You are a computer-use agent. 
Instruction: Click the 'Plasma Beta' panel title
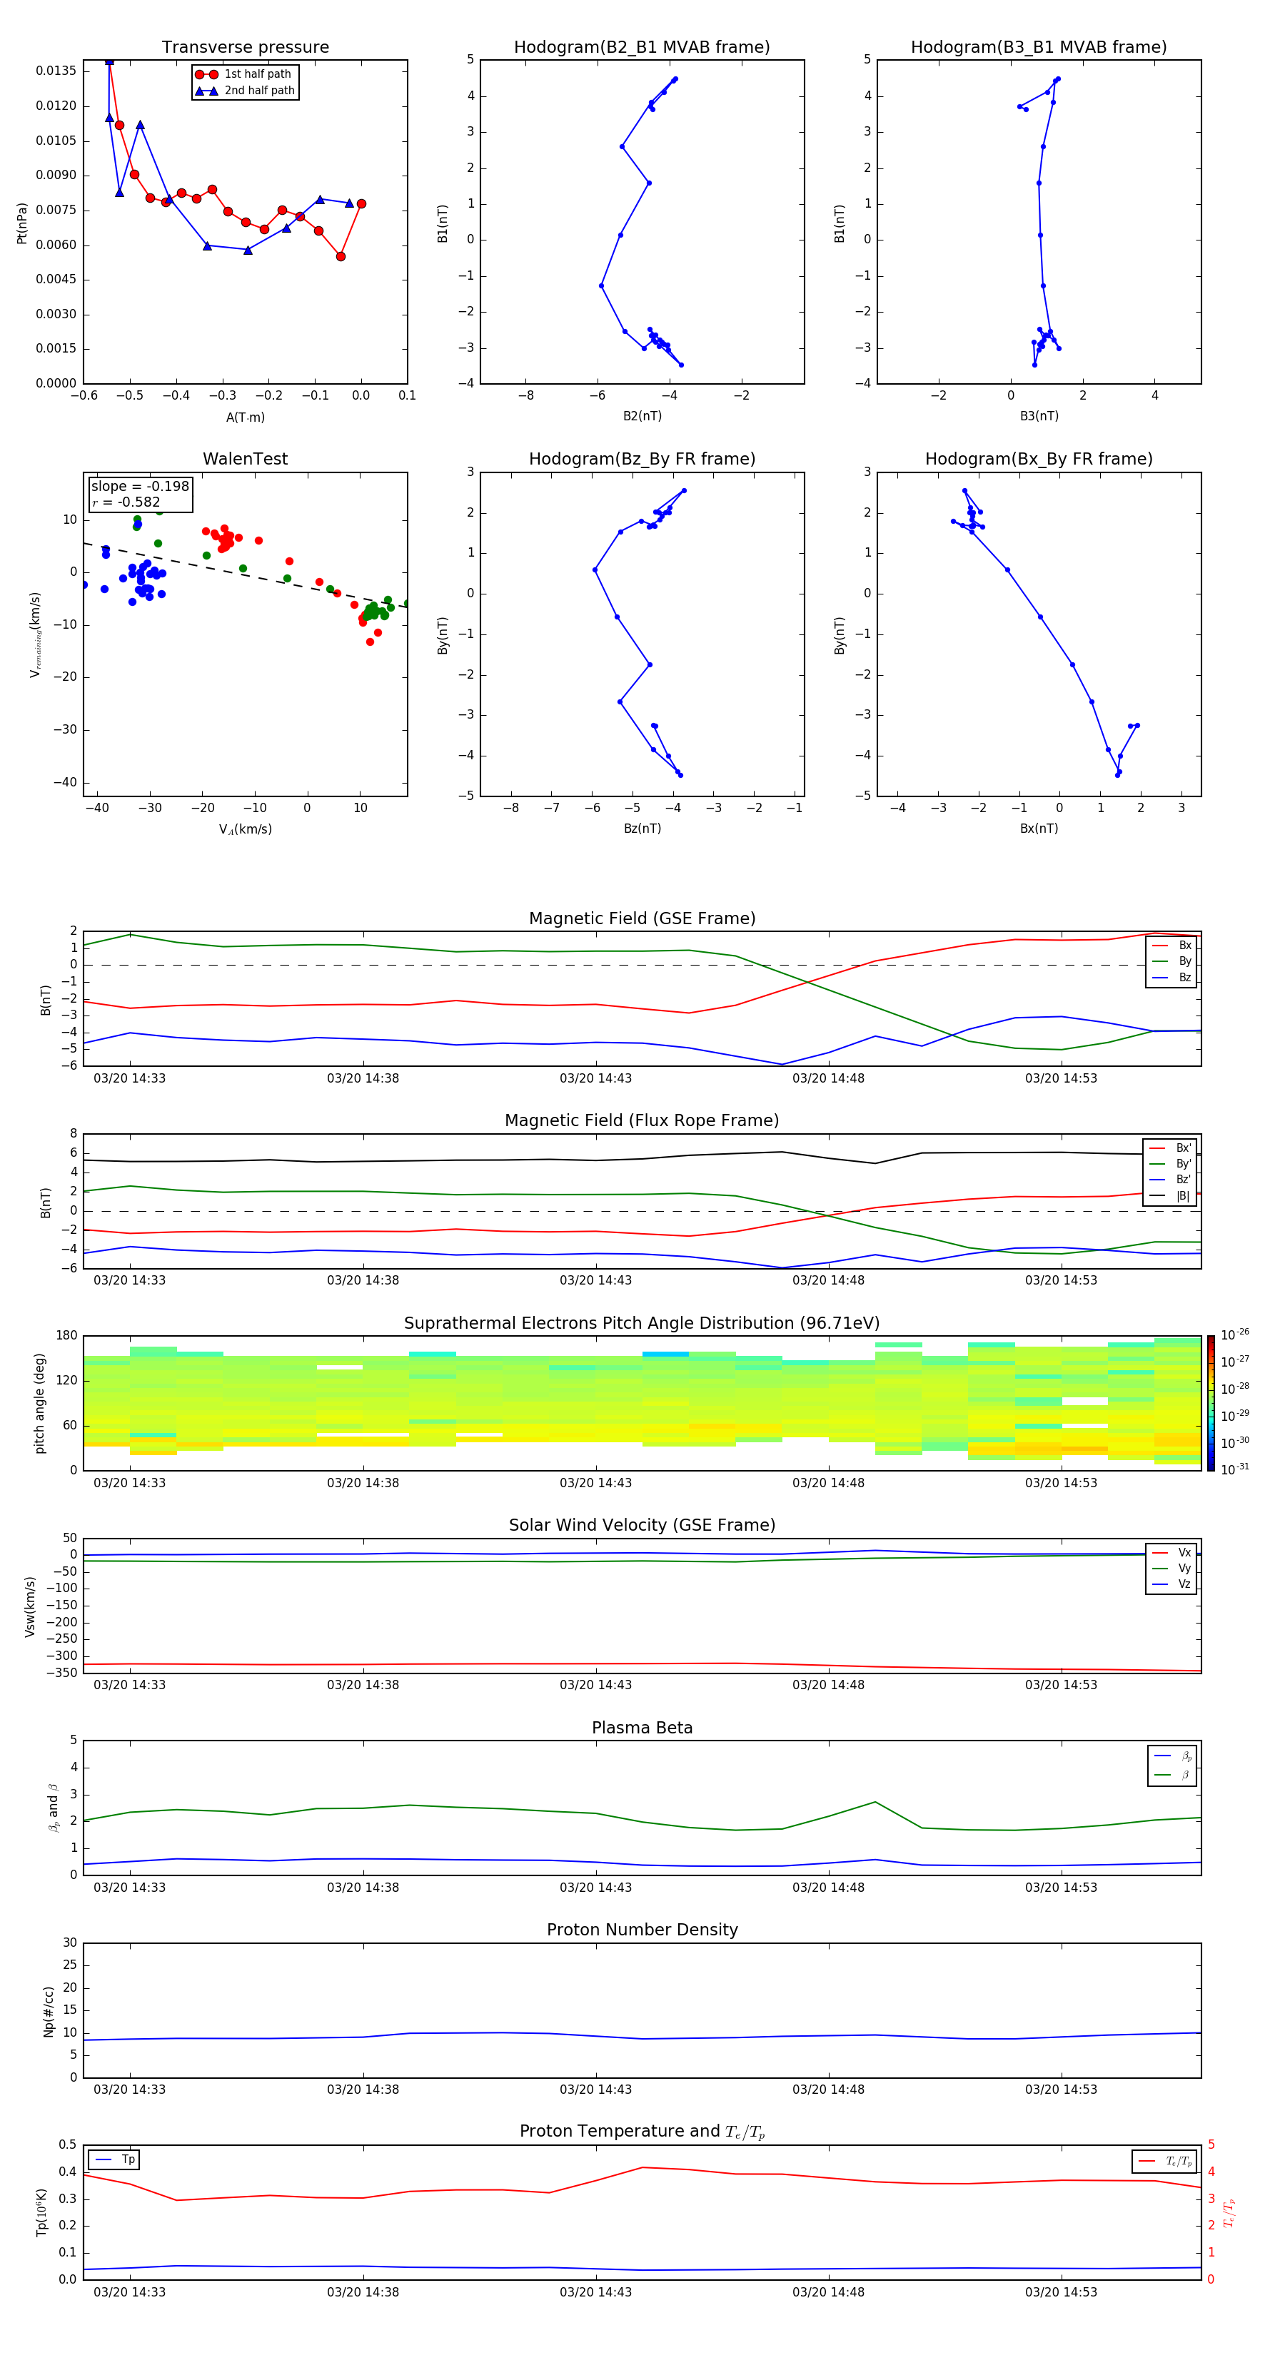[x=642, y=1728]
